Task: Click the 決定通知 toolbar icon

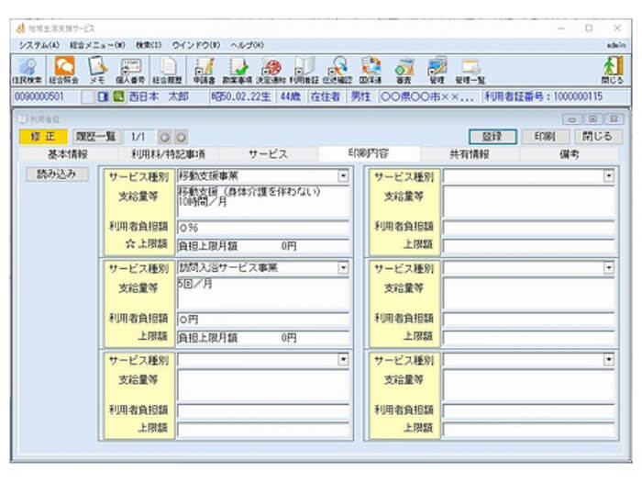Action: tap(271, 71)
